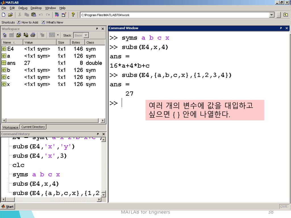Viewport: 291px width, 218px height.
Task: Click the Bytes column header
Action: point(78,43)
